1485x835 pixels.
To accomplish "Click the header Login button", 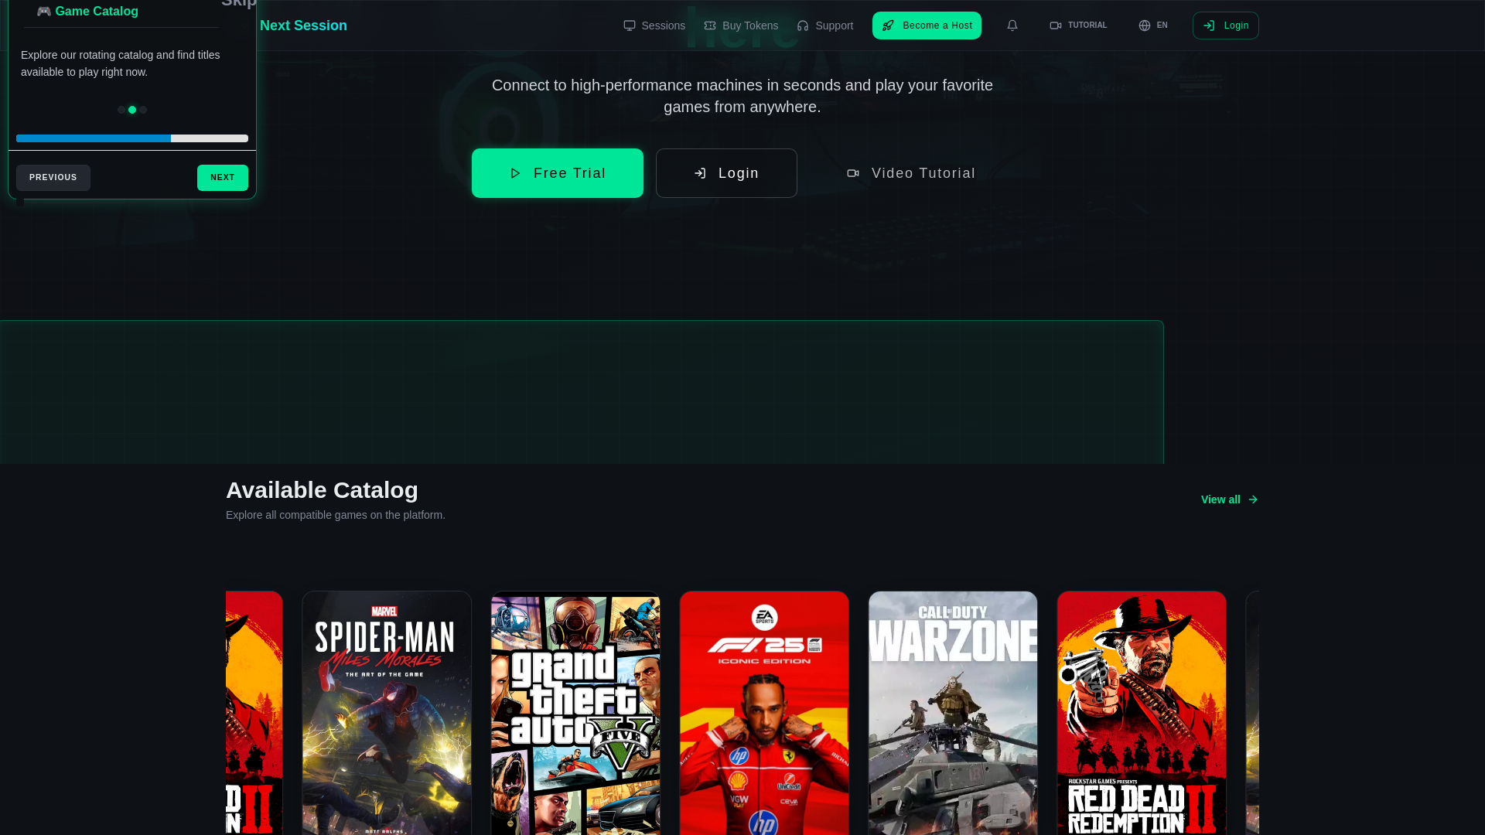I will [x=1225, y=26].
